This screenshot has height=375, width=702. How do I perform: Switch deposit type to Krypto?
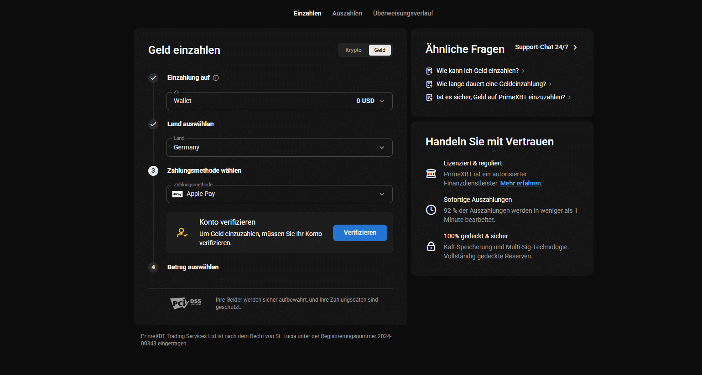pyautogui.click(x=354, y=50)
